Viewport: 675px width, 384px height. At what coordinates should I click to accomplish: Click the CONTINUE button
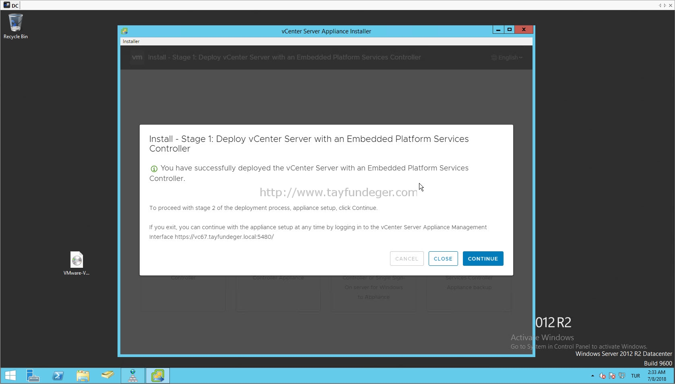pos(483,259)
